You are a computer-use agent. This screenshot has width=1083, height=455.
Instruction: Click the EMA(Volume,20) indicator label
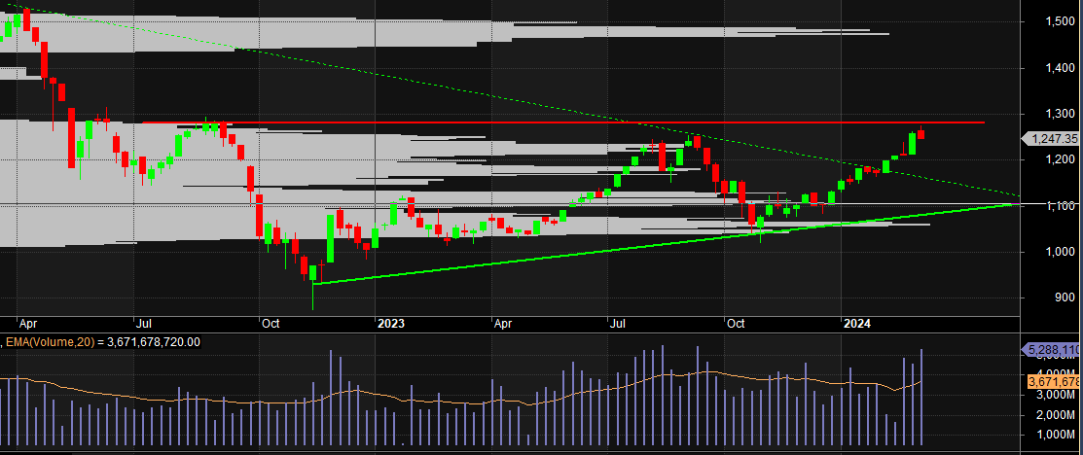pyautogui.click(x=101, y=341)
